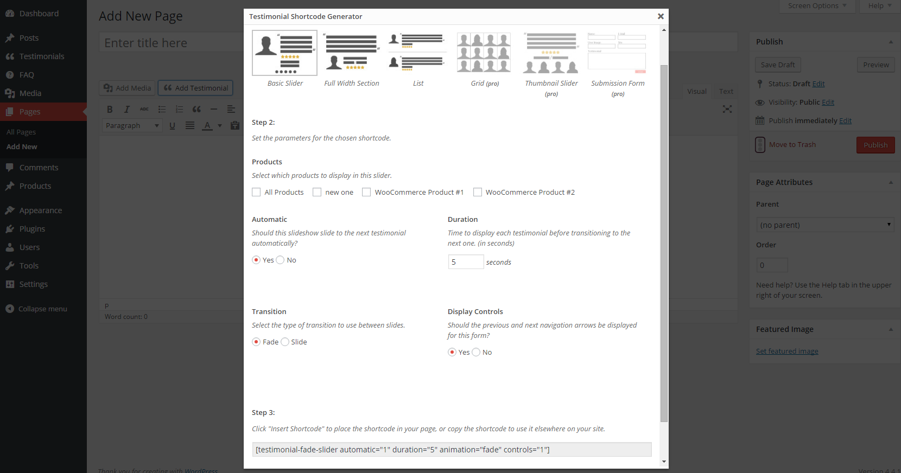Close the Testimonial Shortcode Generator dialog
Image resolution: width=901 pixels, height=473 pixels.
661,16
